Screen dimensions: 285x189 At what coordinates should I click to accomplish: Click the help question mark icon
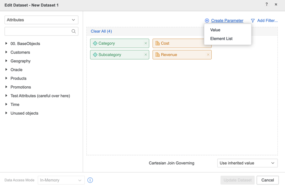click(x=267, y=4)
